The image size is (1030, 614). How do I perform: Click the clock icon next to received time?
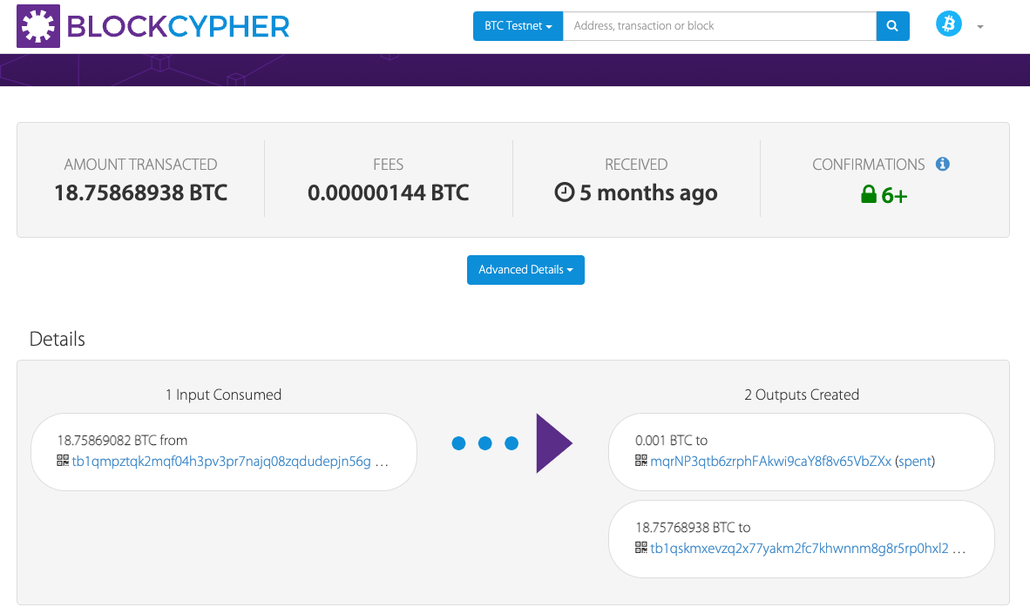[x=566, y=192]
